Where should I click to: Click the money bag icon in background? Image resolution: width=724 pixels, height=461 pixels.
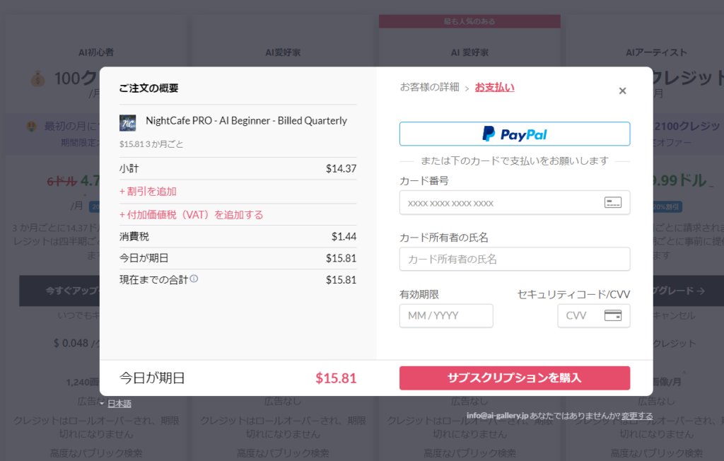(38, 79)
